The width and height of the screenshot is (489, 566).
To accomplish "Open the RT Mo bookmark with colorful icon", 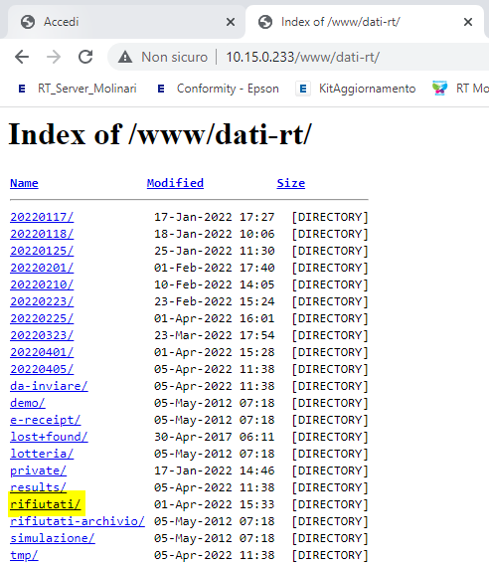I will (460, 89).
